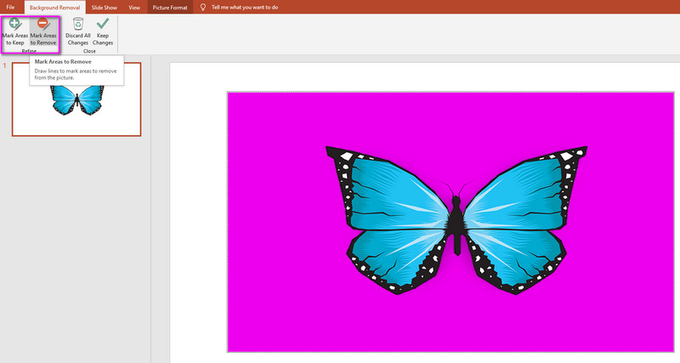Screen dimensions: 680x363
Task: Select slide 1 thumbnail in the panel
Action: point(76,99)
